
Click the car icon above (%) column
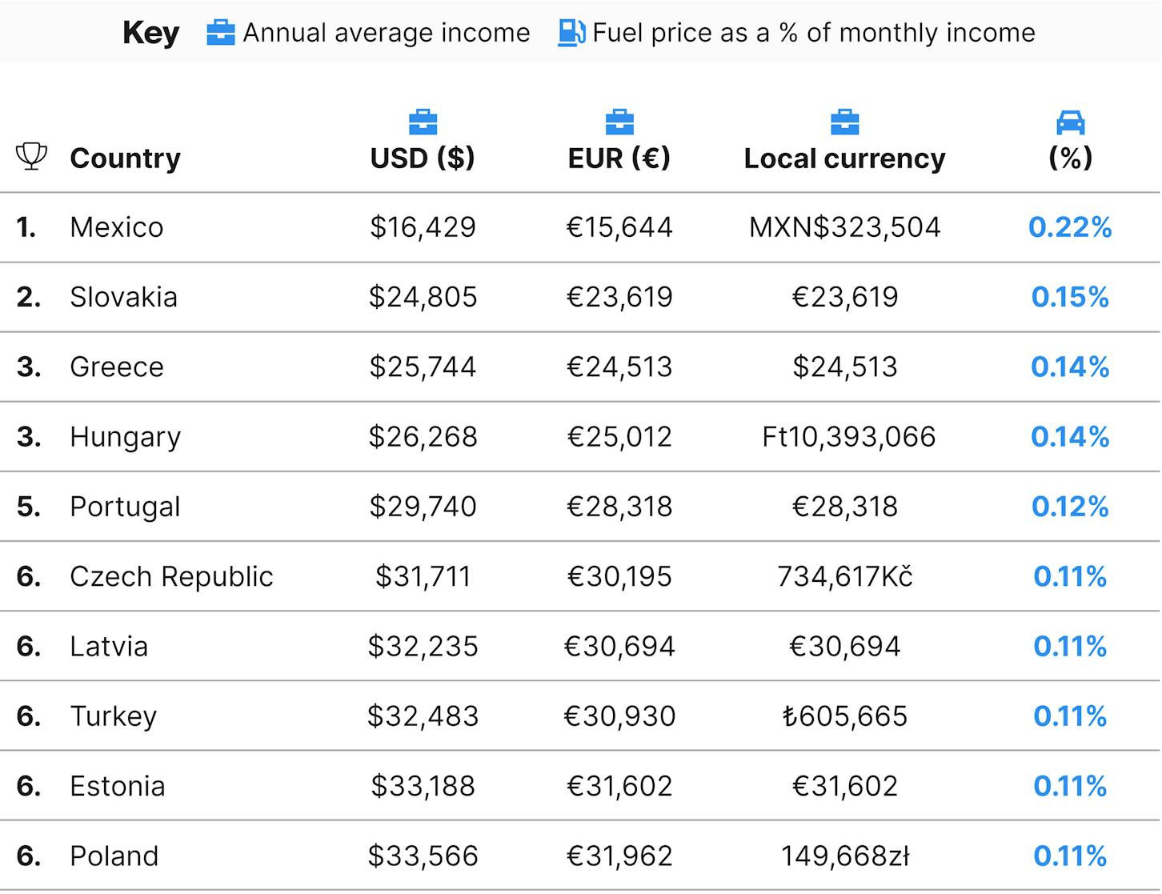pos(1070,122)
